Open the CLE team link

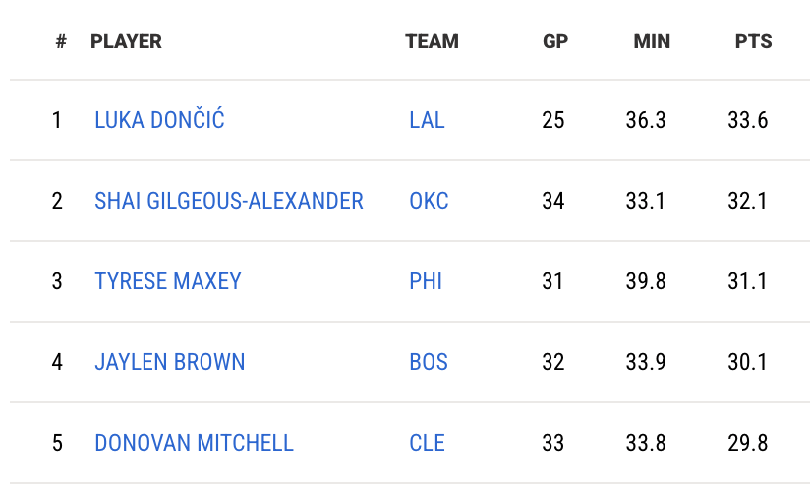pos(427,443)
